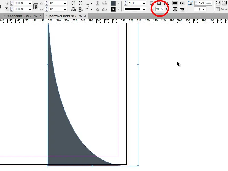Click the corner options icon
This screenshot has width=228, height=171.
pyautogui.click(x=190, y=3)
